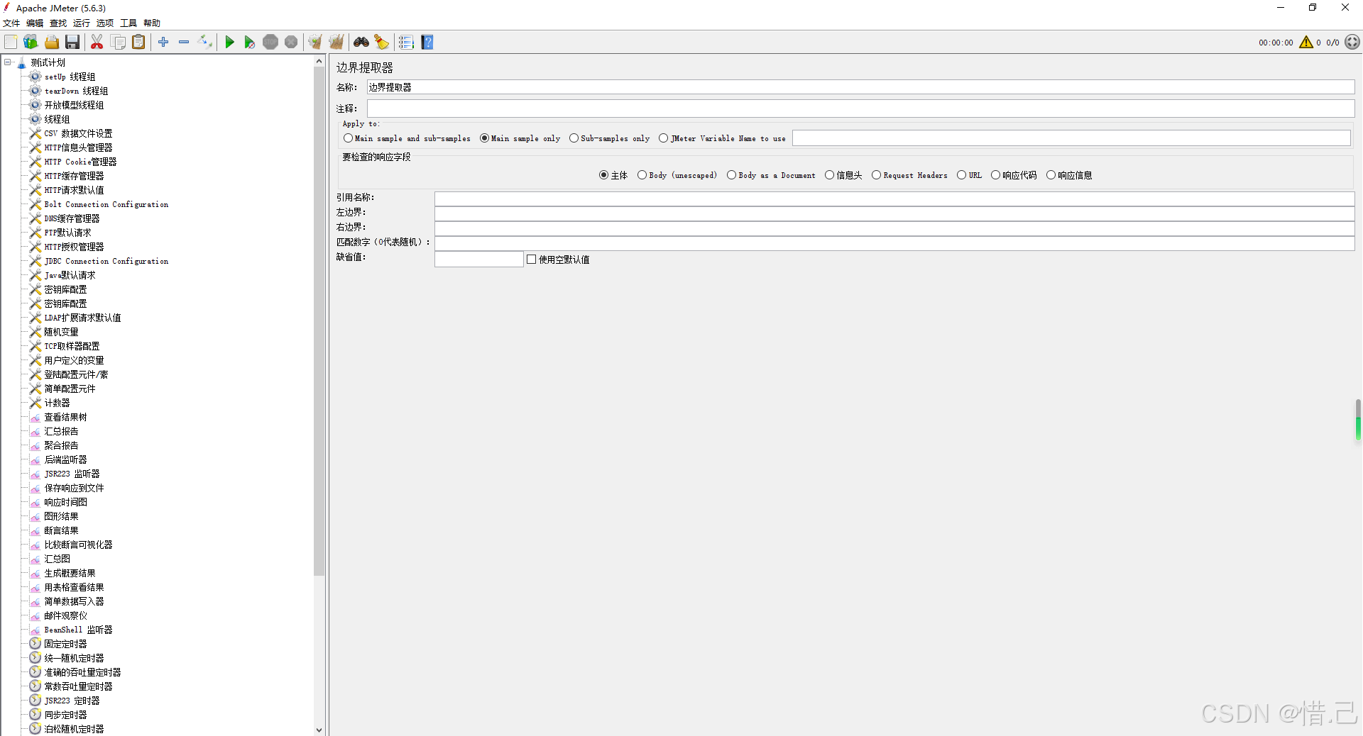Select JMeter Variable Name to use
The width and height of the screenshot is (1363, 736).
click(x=722, y=138)
